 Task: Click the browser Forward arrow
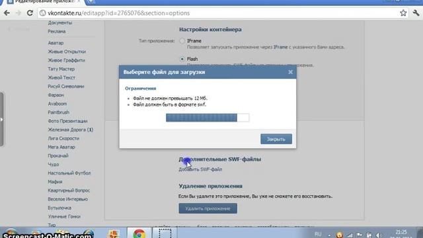click(x=19, y=13)
